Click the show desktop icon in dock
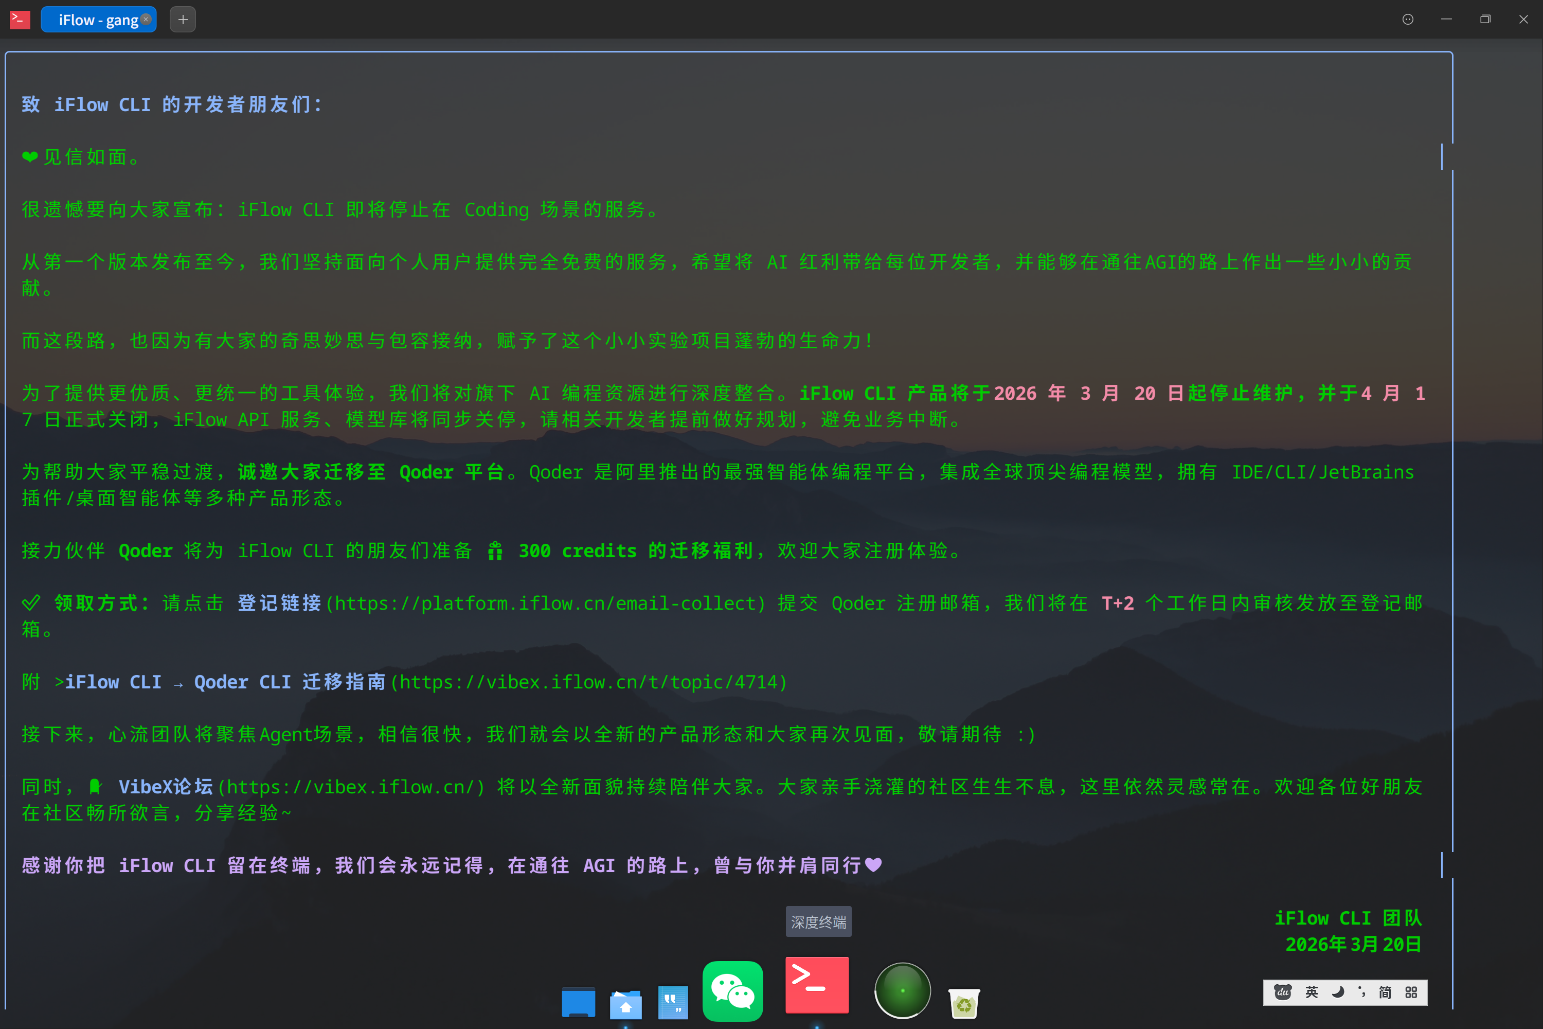The height and width of the screenshot is (1029, 1543). coord(578,1002)
